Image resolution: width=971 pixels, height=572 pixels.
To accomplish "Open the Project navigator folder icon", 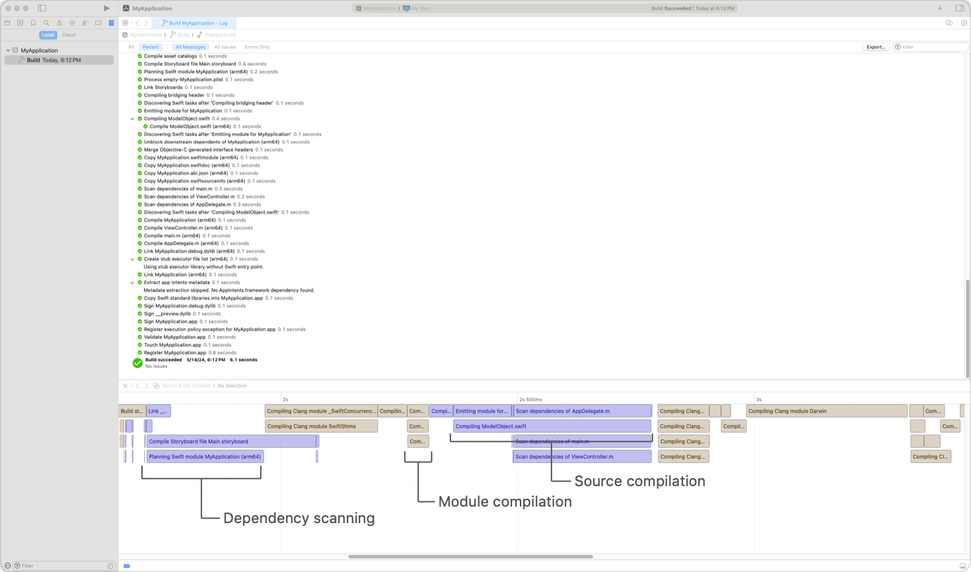I will click(x=7, y=23).
